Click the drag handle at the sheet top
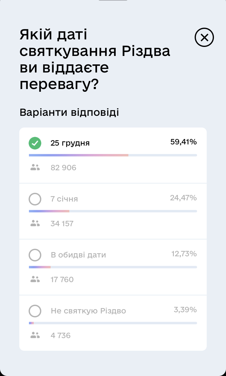Screen dimensions: 226x376 (113, 0)
